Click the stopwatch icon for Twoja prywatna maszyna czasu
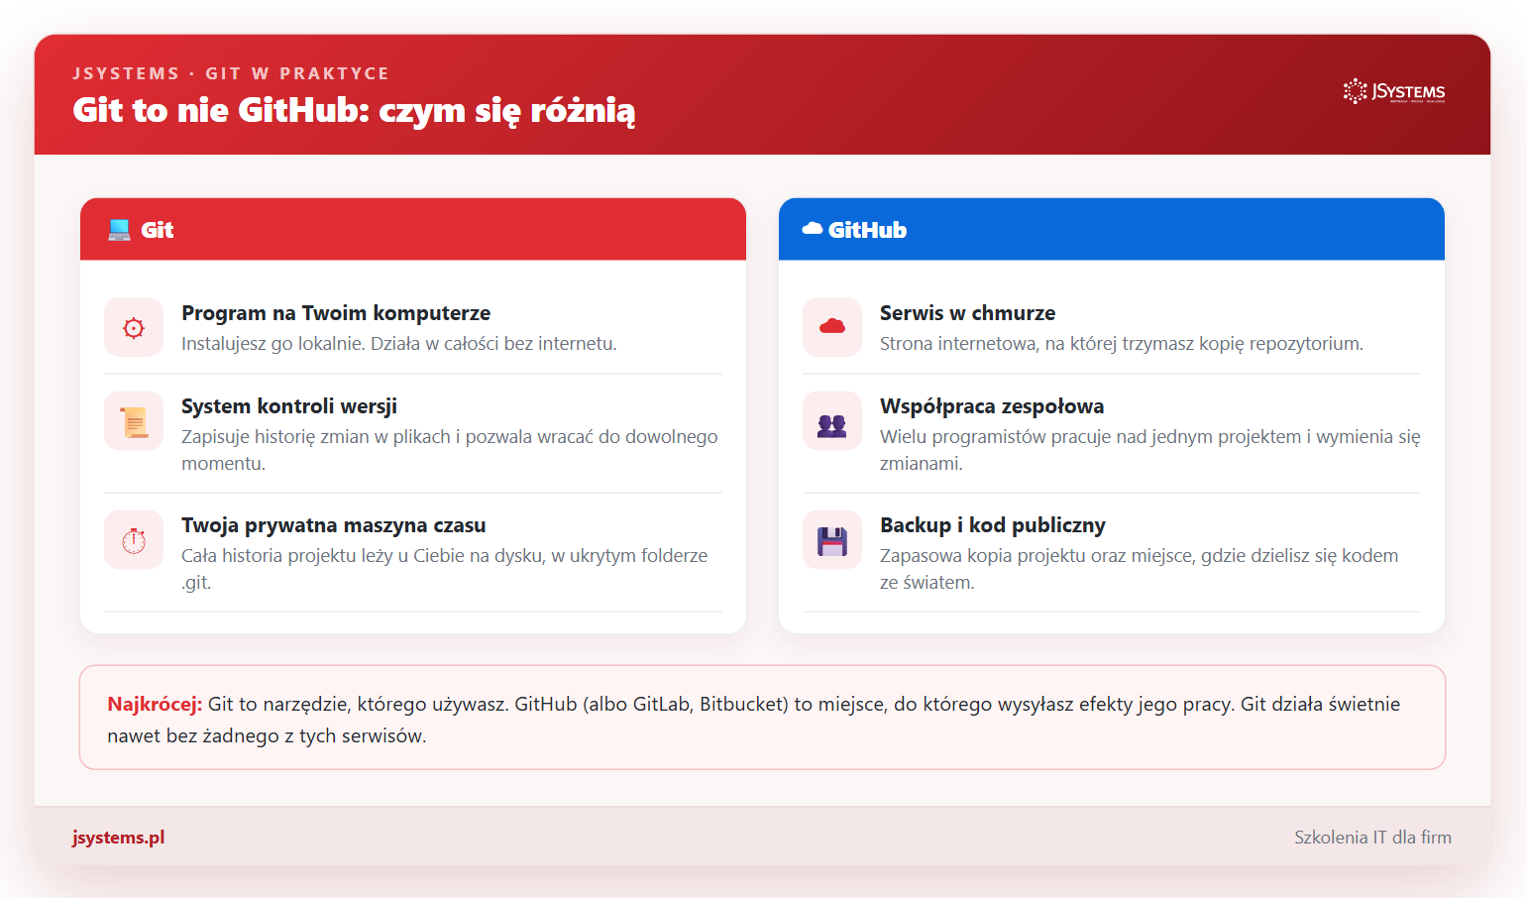Screen dimensions: 1527x898 134,540
